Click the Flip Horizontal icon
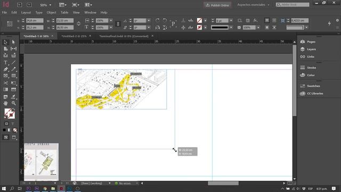341x192 pixels. (158, 27)
